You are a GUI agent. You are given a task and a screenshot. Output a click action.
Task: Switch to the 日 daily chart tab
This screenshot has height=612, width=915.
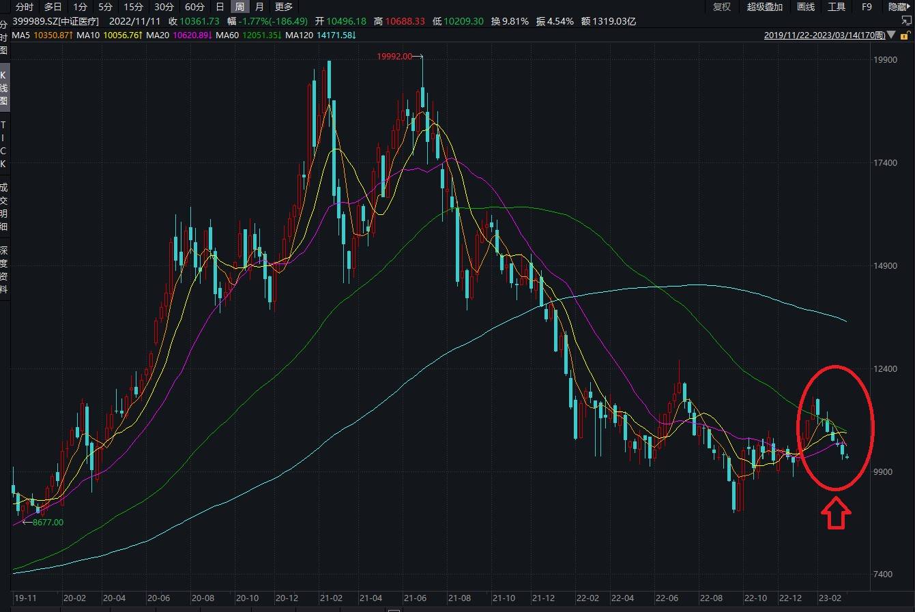(x=219, y=7)
